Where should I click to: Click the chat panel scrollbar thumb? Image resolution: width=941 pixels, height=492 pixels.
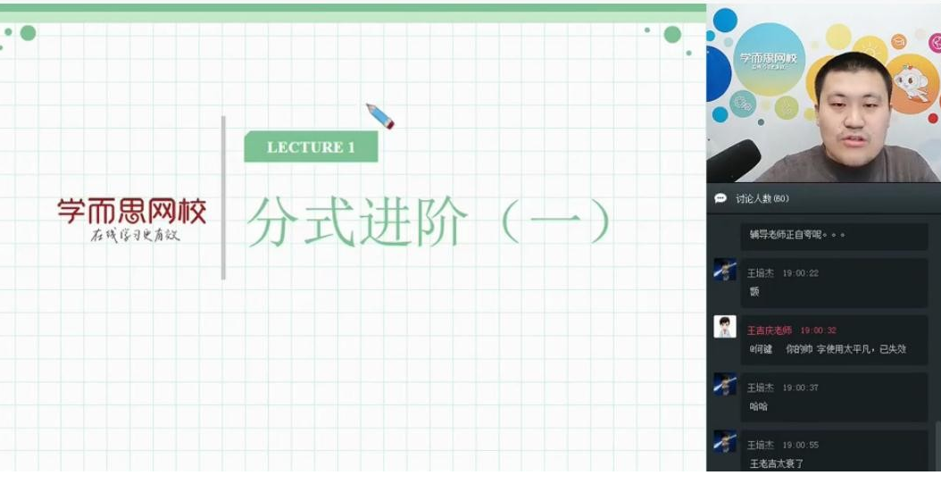[x=937, y=446]
